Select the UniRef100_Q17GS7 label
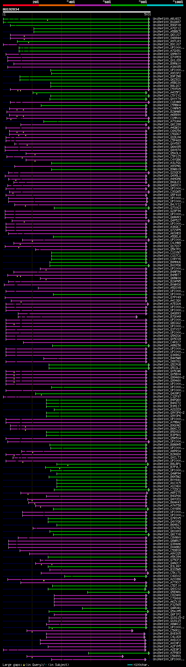The image size is (186, 667). coord(167,246)
